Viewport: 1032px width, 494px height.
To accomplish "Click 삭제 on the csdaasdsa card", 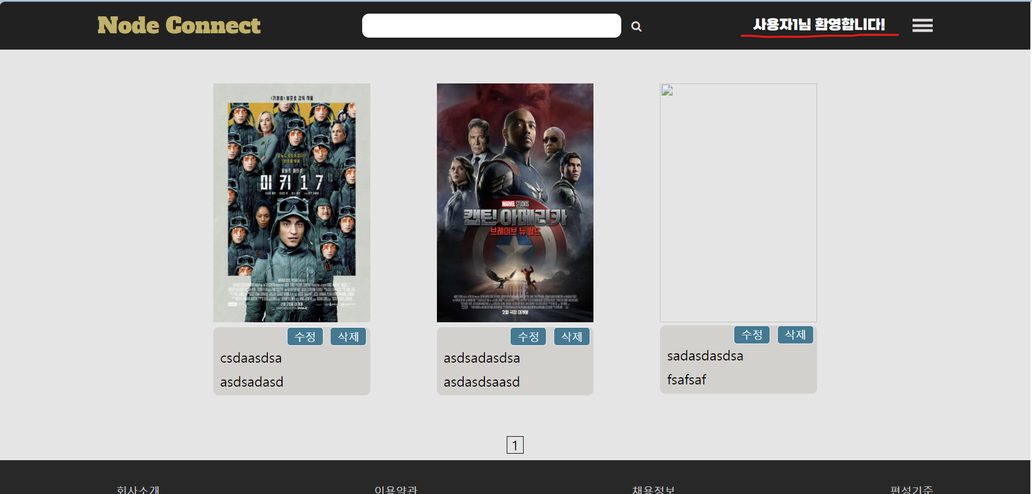I will coord(348,336).
